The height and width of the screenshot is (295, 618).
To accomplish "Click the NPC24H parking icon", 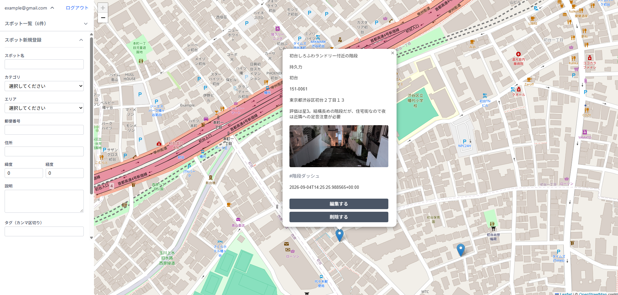I will pos(465,142).
